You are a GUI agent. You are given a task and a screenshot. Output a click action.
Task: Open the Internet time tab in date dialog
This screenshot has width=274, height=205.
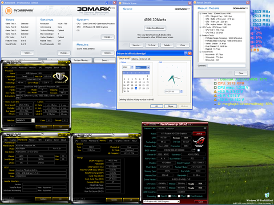tap(145, 59)
